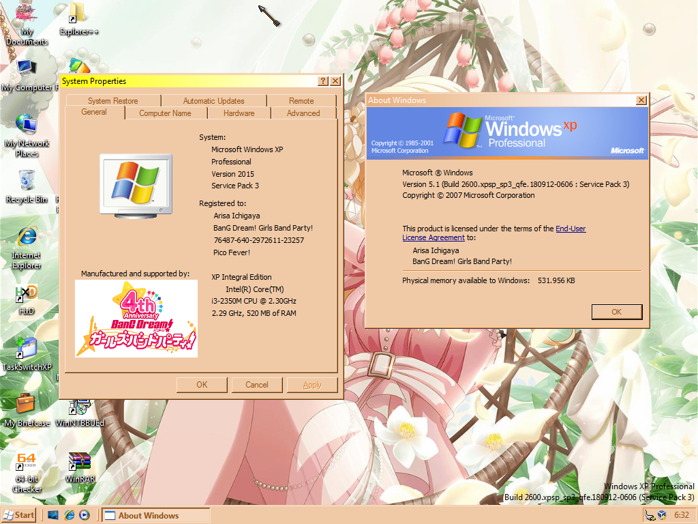
Task: Select the TaskSwitchXP shortcut icon
Action: point(27,355)
